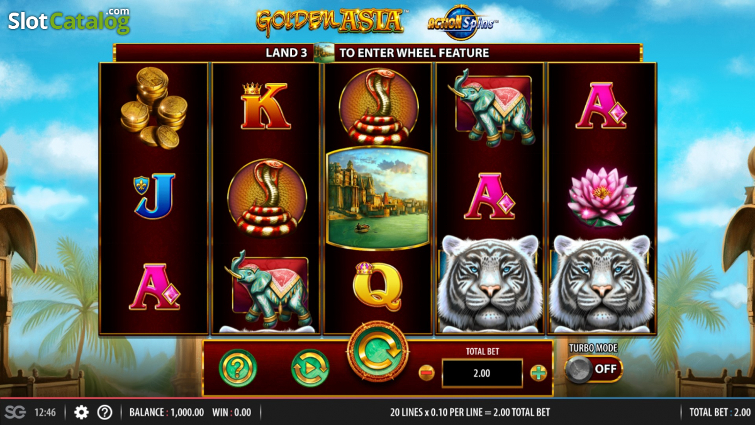Decrease total bet with minus button
755x425 pixels.
427,373
